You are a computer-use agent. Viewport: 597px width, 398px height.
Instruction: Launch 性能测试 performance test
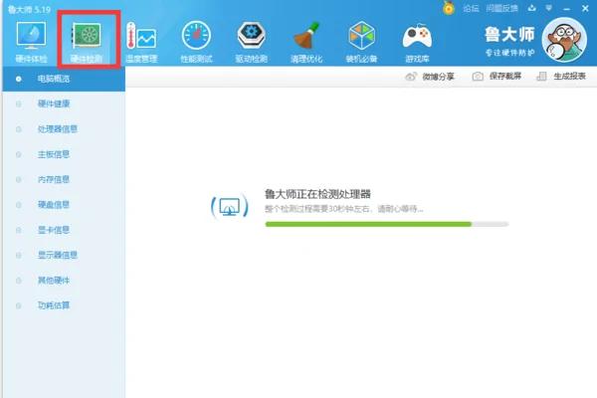(196, 41)
